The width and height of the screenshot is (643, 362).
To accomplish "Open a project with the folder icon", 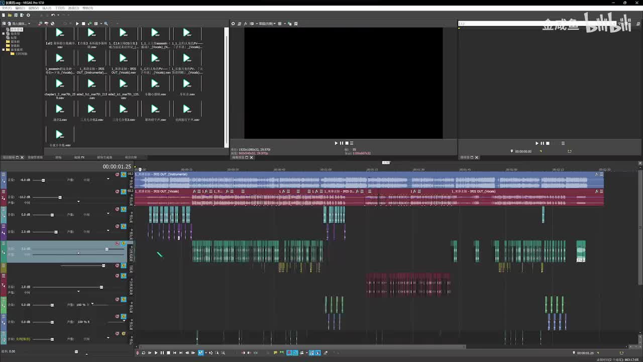I will (10, 15).
